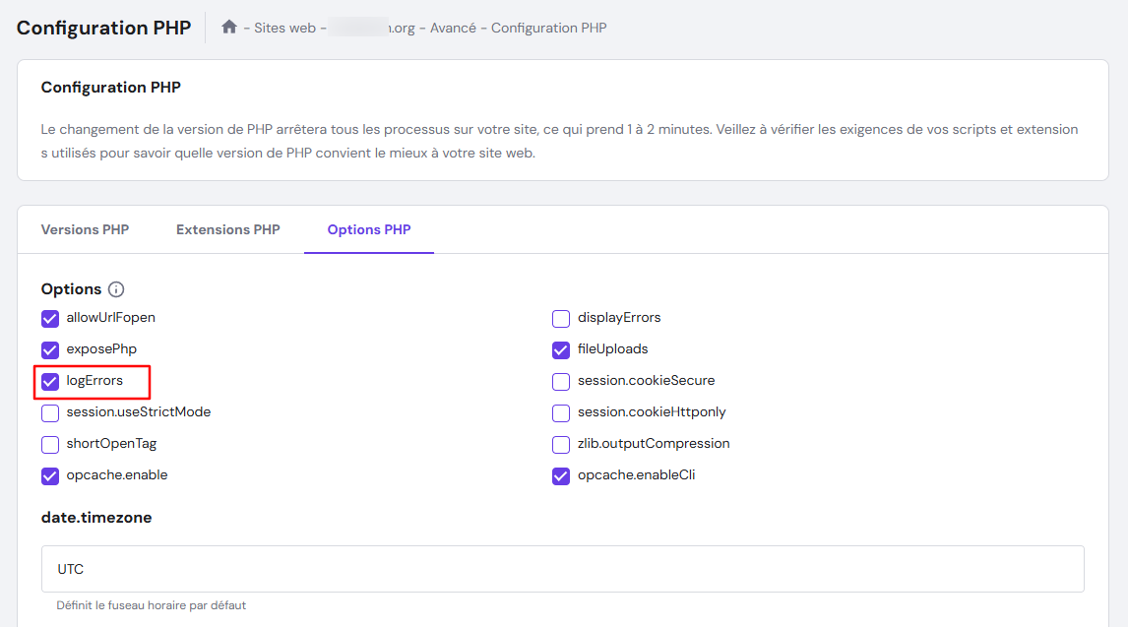1128x627 pixels.
Task: Enable session.cookieSecure
Action: coord(561,381)
